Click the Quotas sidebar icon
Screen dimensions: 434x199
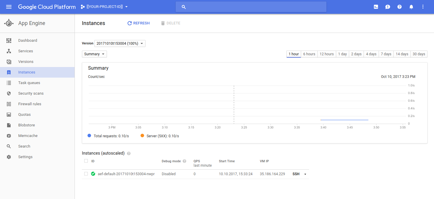9,115
